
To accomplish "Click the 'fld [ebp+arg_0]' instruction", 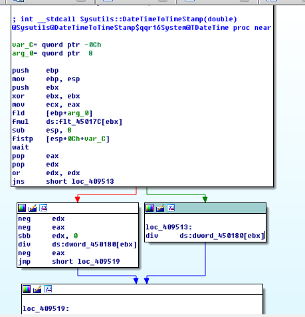I will [x=52, y=113].
